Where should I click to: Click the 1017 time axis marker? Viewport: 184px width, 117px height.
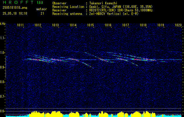[x=126, y=25]
